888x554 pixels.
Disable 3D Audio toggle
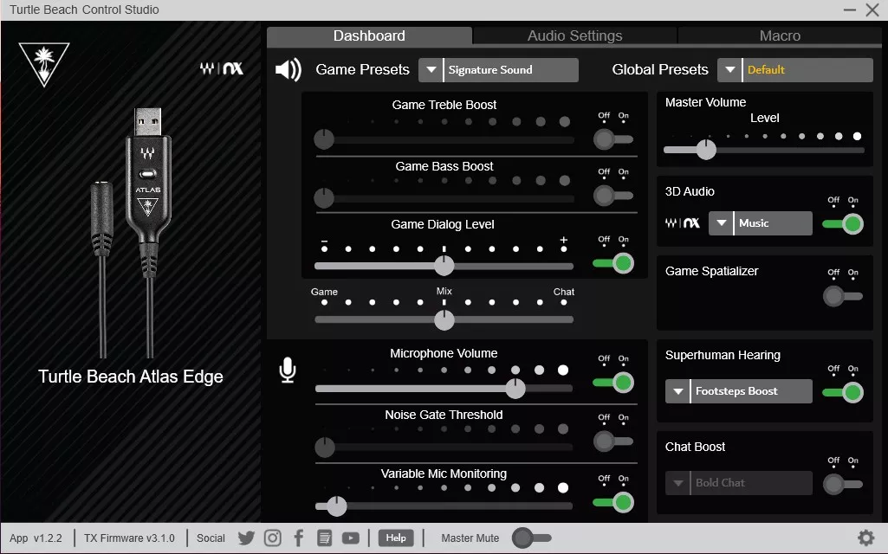click(x=843, y=224)
